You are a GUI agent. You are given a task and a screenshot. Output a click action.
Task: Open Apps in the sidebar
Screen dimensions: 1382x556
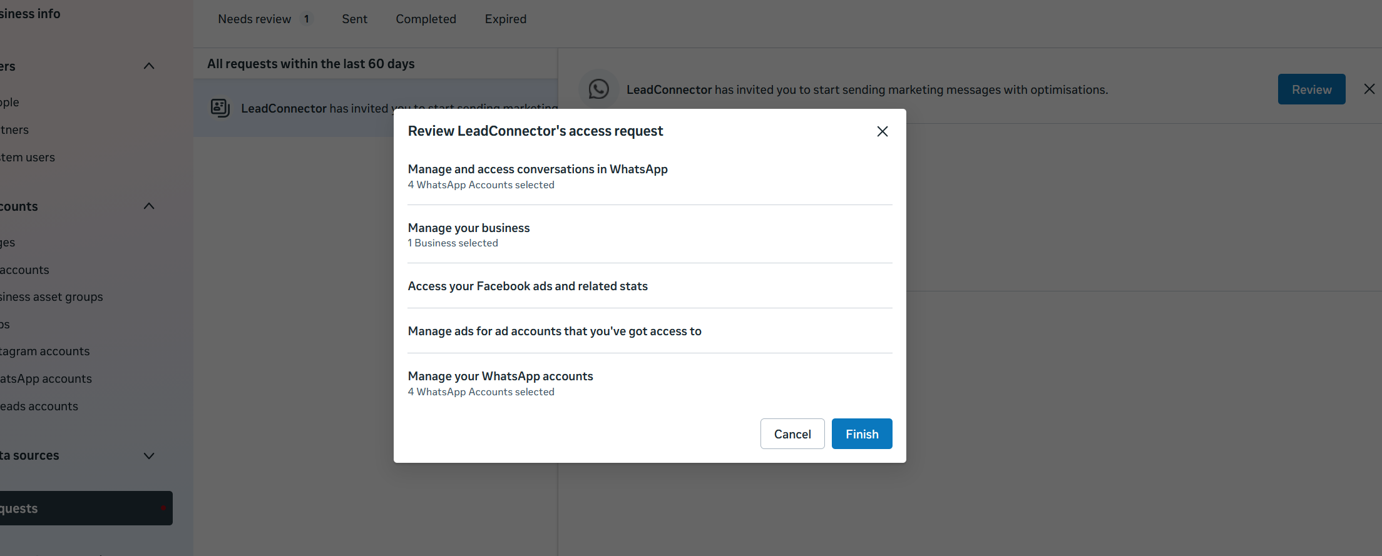5,325
